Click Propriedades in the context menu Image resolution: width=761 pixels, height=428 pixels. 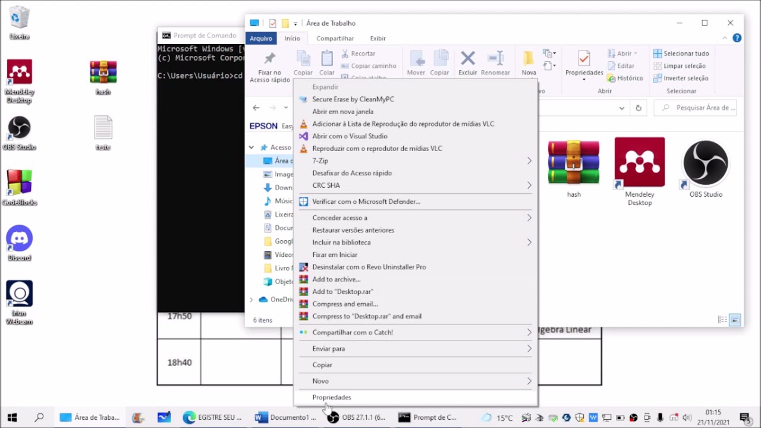(x=416, y=397)
